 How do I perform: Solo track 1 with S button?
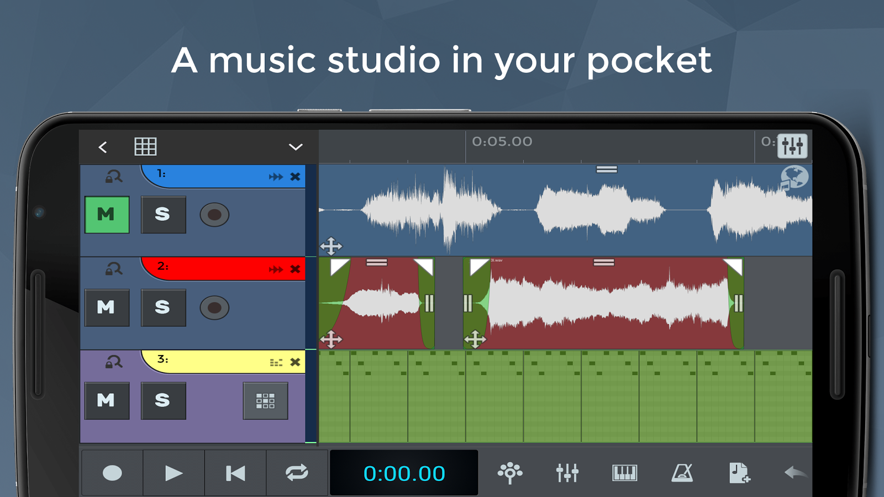(x=163, y=214)
